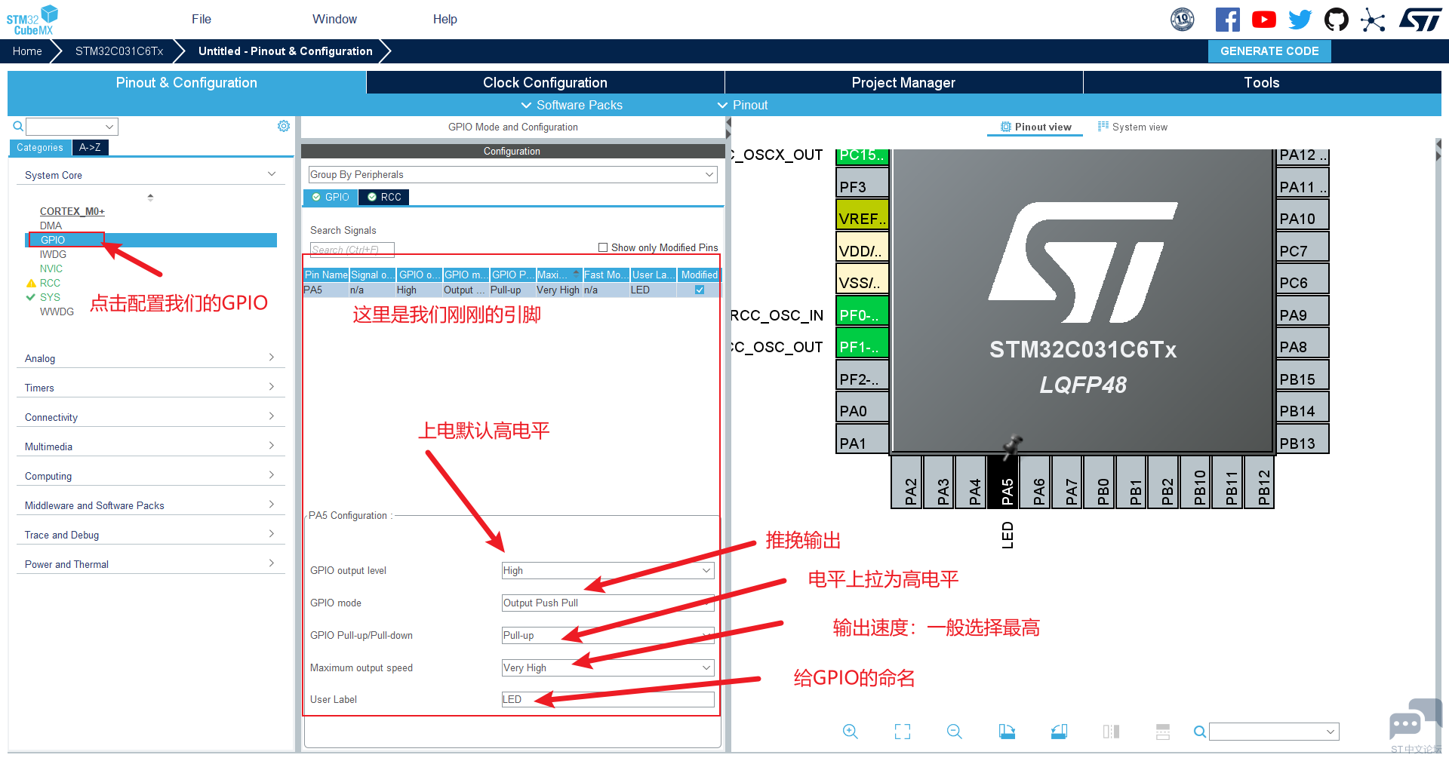1449x761 pixels.
Task: Rotate pinout clockwise icon
Action: point(1007,732)
